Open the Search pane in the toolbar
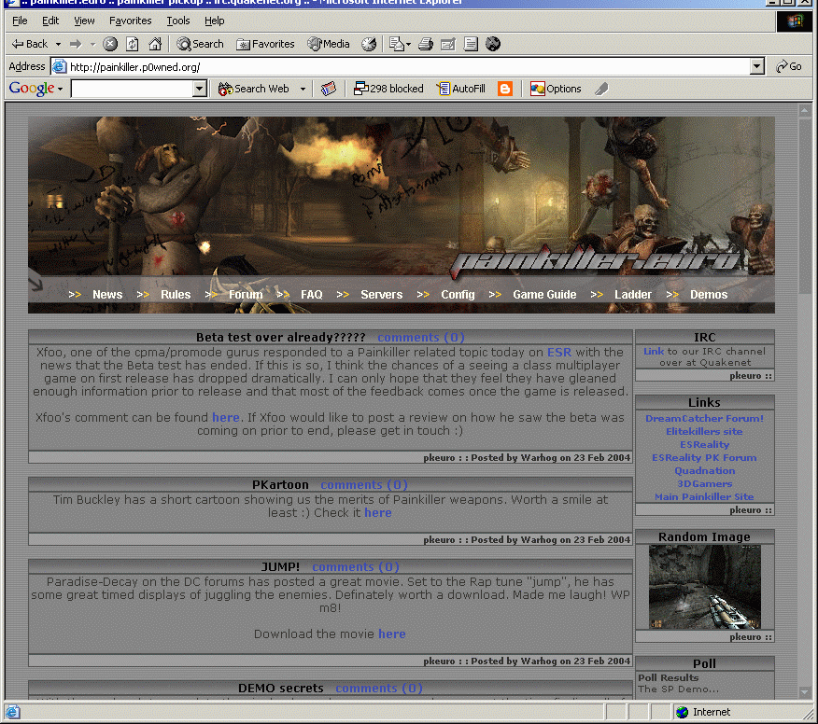 click(x=200, y=44)
